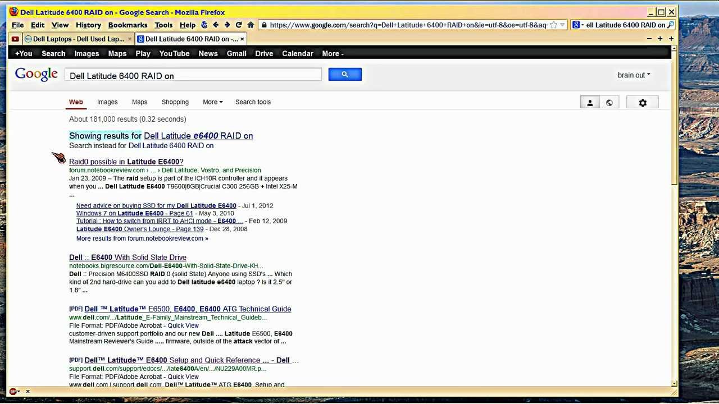This screenshot has height=404, width=719.
Task: Click the Google logo
Action: [37, 75]
